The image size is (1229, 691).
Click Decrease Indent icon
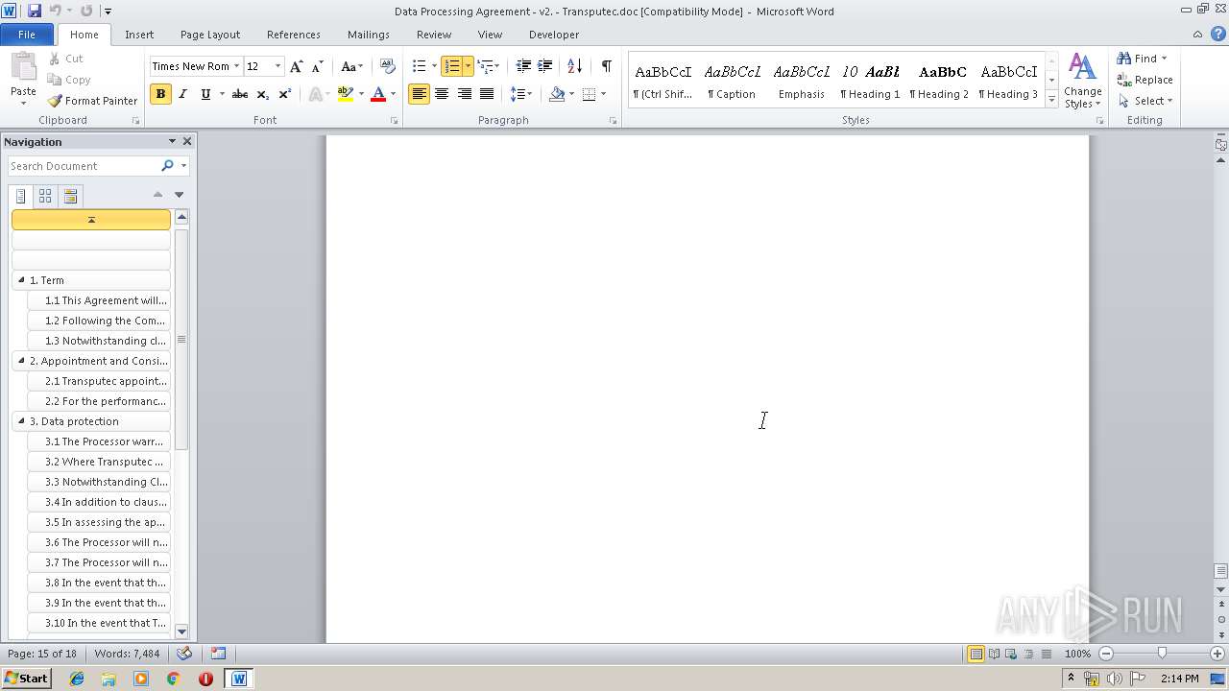[523, 66]
